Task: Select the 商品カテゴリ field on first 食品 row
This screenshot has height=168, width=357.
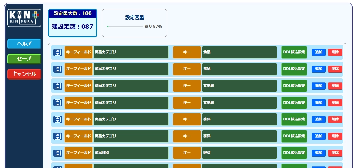Action: 131,52
